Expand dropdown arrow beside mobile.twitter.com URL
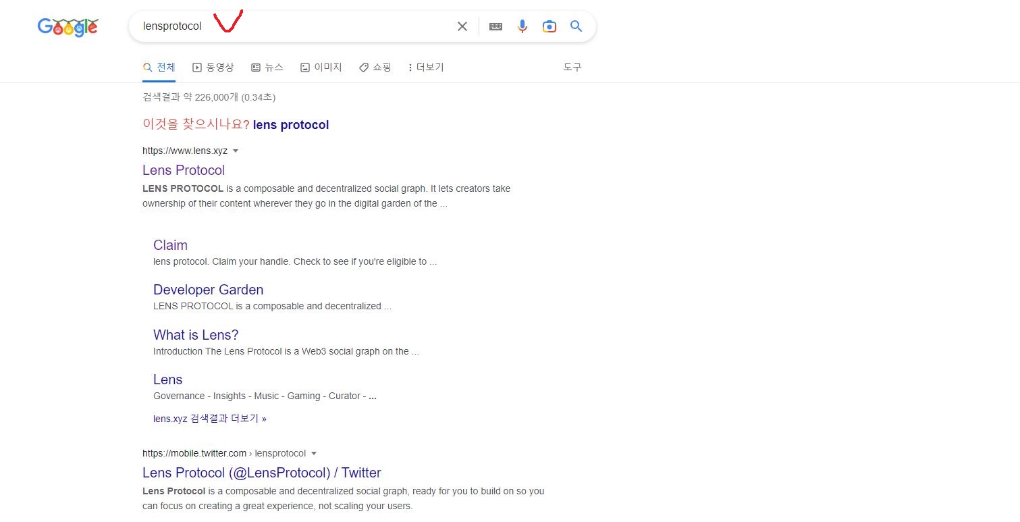Viewport: 1020px width, 522px height. 314,454
